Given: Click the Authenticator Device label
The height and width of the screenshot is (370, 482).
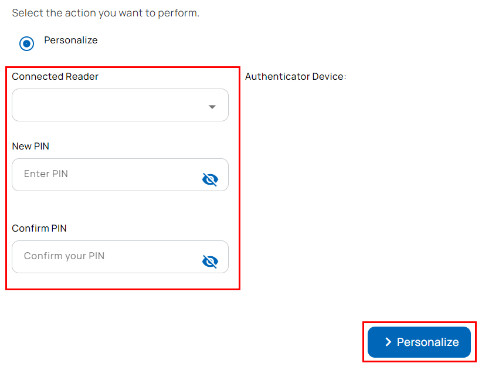Looking at the screenshot, I should tap(296, 77).
